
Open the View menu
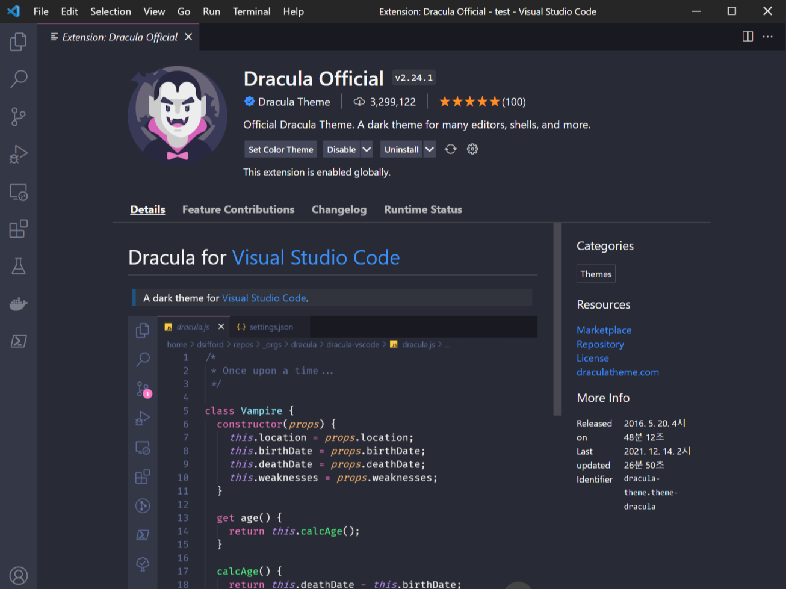pos(154,11)
